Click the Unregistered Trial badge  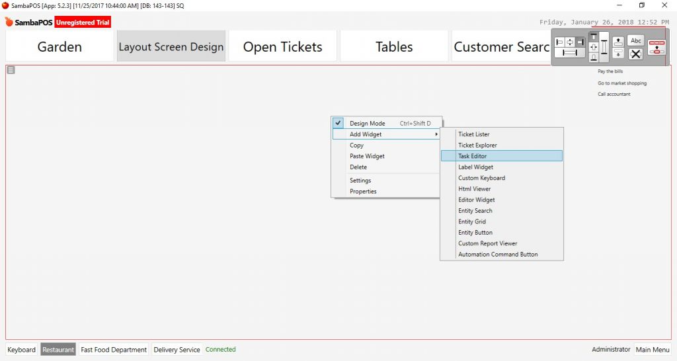click(x=83, y=22)
